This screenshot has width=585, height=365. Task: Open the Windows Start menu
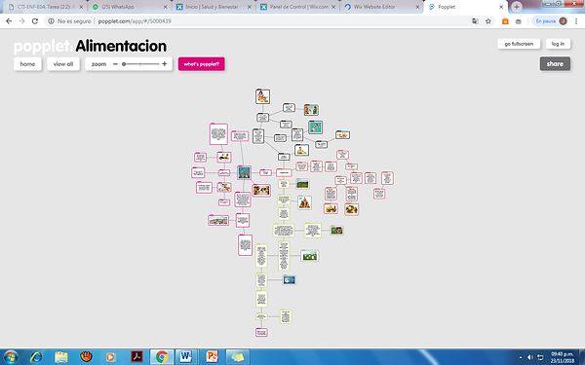(x=10, y=357)
